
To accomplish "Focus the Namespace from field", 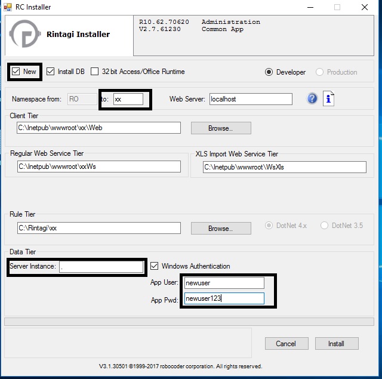I will (x=82, y=99).
